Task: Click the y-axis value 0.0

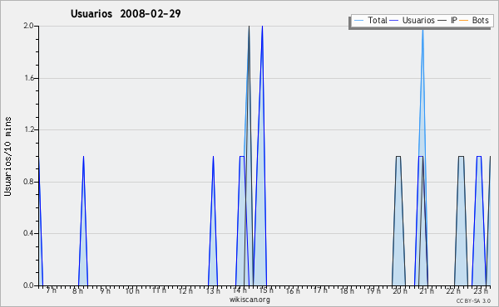Action: [29, 285]
